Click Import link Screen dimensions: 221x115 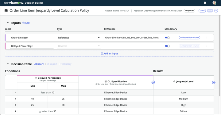tap(52, 64)
